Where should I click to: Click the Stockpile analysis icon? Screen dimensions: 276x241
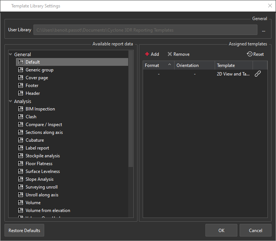click(21, 156)
